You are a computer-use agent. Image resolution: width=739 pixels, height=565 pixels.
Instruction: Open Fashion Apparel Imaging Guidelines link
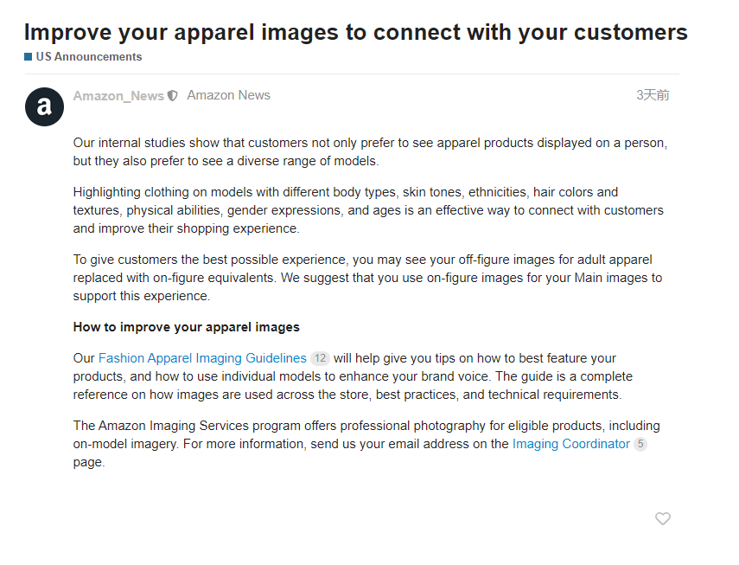(202, 358)
